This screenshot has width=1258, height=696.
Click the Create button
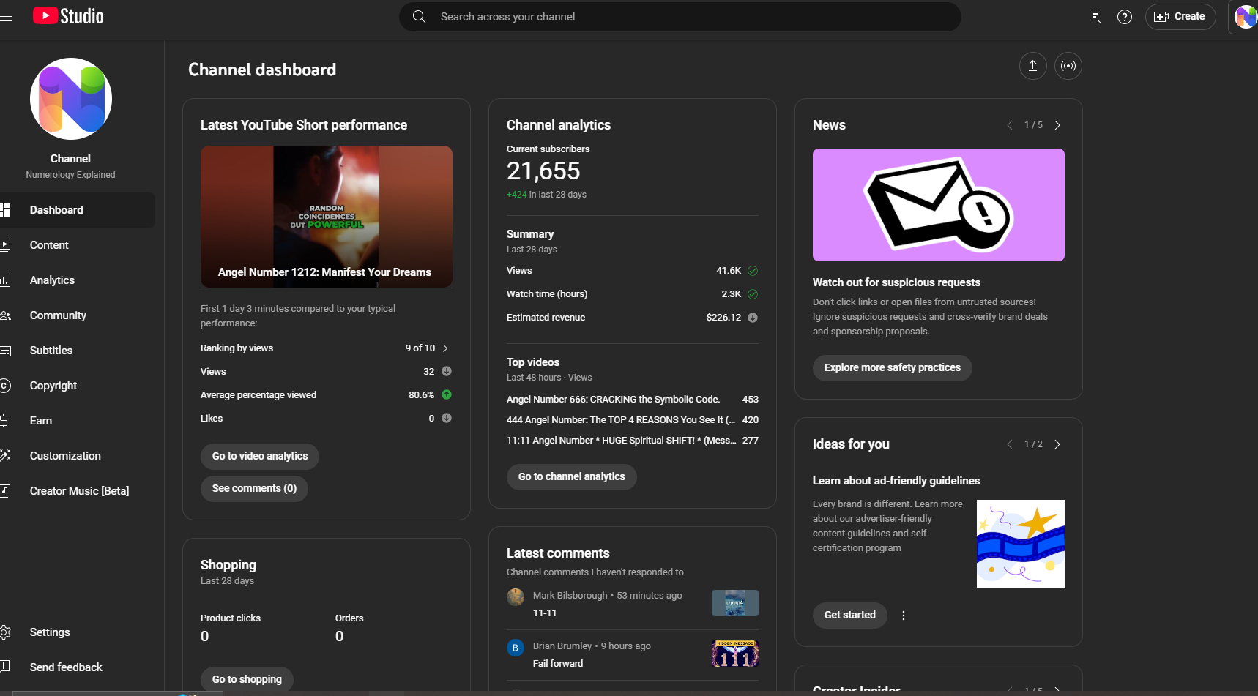[x=1180, y=16]
